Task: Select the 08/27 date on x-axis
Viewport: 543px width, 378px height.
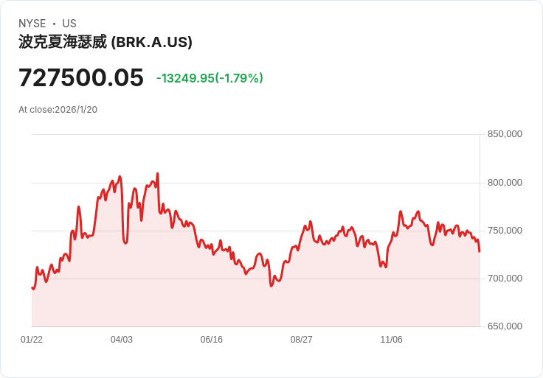Action: 301,340
